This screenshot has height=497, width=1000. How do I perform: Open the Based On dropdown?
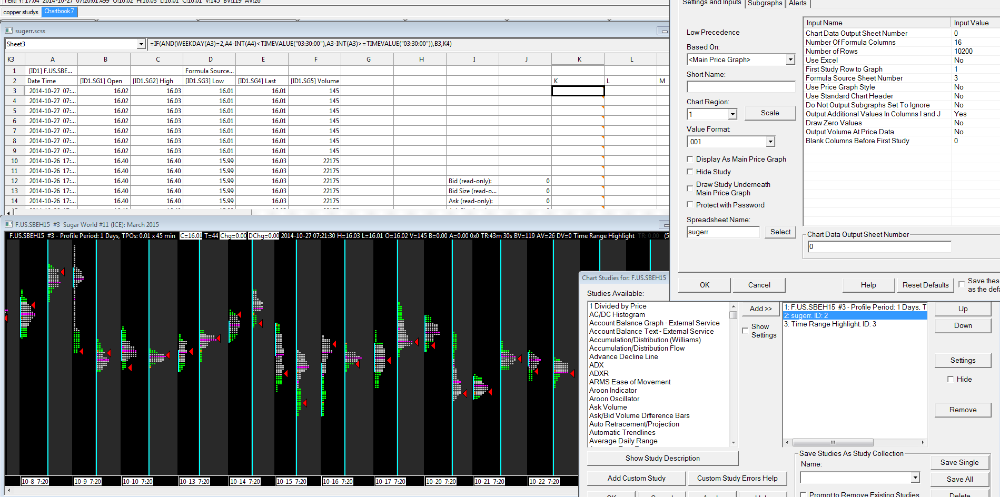point(790,59)
